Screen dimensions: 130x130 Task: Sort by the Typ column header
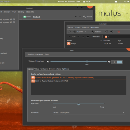pyautogui.click(x=119, y=41)
